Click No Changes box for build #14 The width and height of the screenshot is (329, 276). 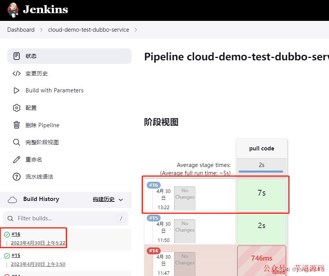coord(185,264)
